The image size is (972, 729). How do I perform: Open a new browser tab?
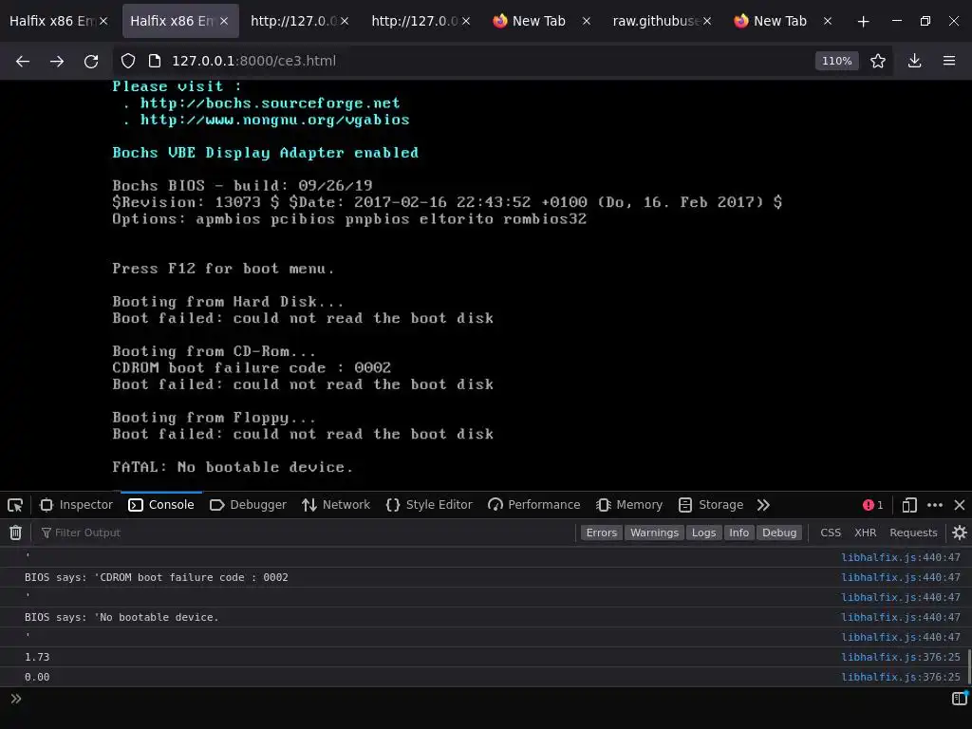[x=863, y=22]
